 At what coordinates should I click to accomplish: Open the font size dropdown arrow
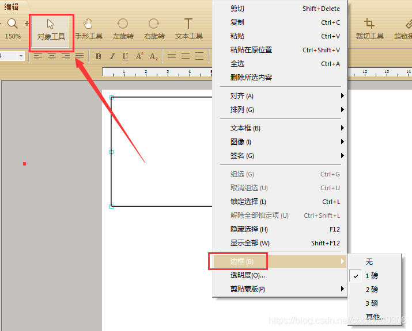click(21, 56)
